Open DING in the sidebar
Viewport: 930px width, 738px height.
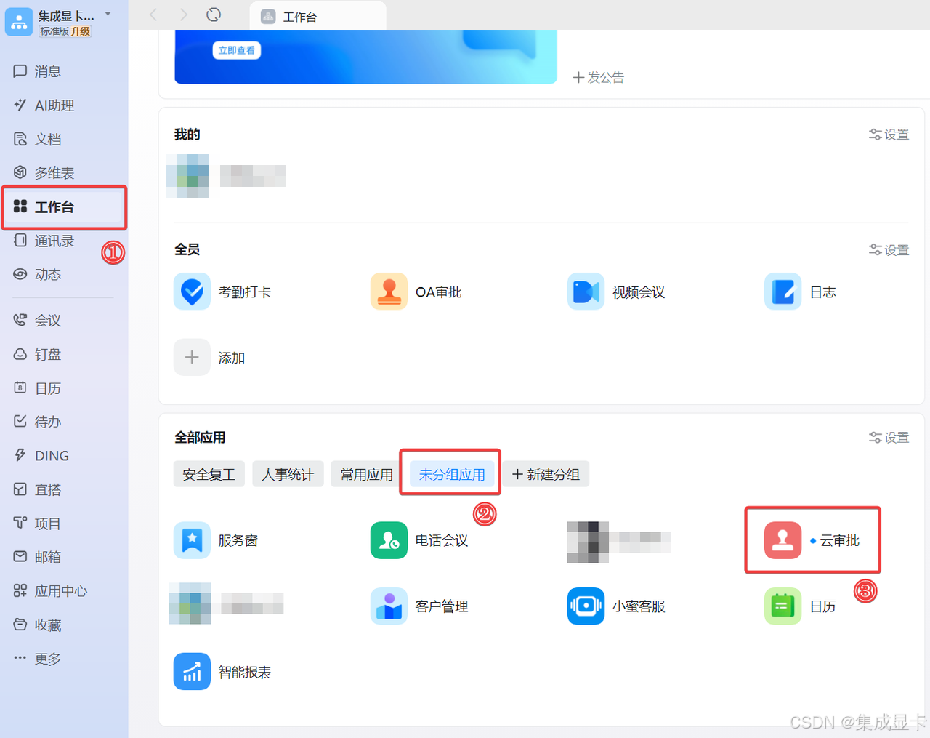pos(41,456)
